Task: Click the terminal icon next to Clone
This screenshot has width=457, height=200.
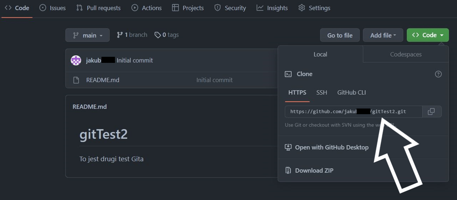Action: 288,74
